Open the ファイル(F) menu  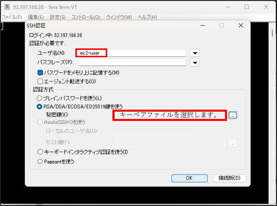pyautogui.click(x=12, y=17)
